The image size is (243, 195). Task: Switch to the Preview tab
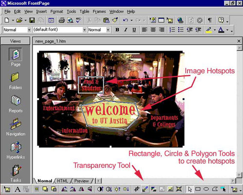point(82,181)
